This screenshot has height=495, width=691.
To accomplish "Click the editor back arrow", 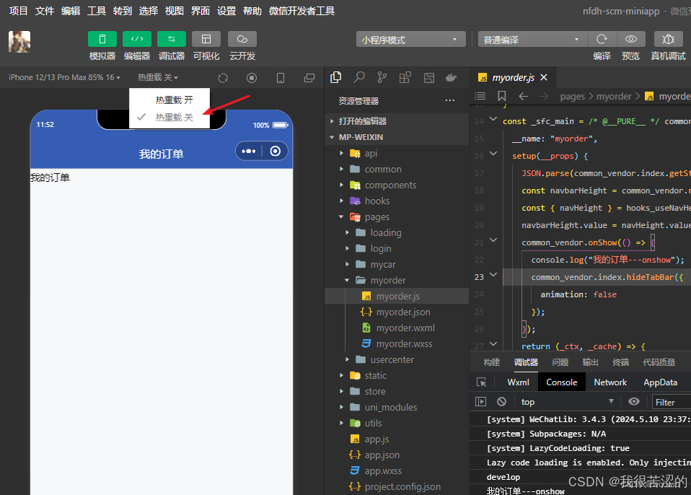I will coord(523,96).
